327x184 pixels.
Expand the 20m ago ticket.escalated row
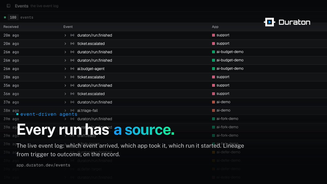[x=65, y=44]
